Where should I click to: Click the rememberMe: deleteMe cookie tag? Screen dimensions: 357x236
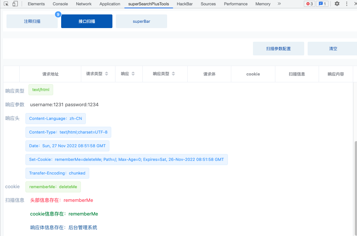point(53,187)
